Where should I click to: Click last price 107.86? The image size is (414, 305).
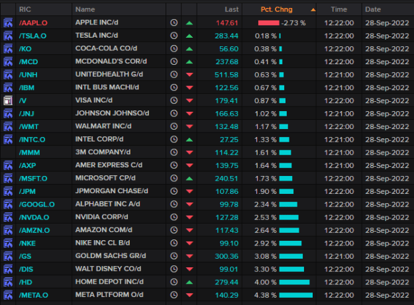(x=227, y=192)
